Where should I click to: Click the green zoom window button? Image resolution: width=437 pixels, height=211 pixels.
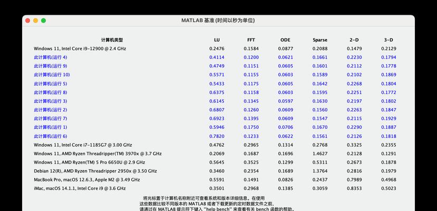pos(43,21)
